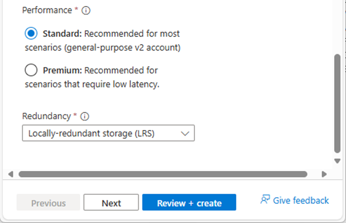346x223 pixels.
Task: Open the Redundancy dropdown chevron
Action: [185, 133]
